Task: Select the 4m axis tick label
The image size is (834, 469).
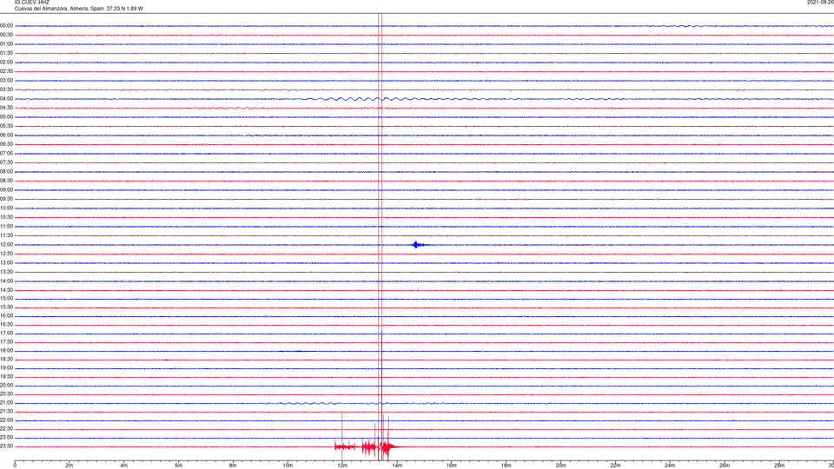Action: [124, 466]
